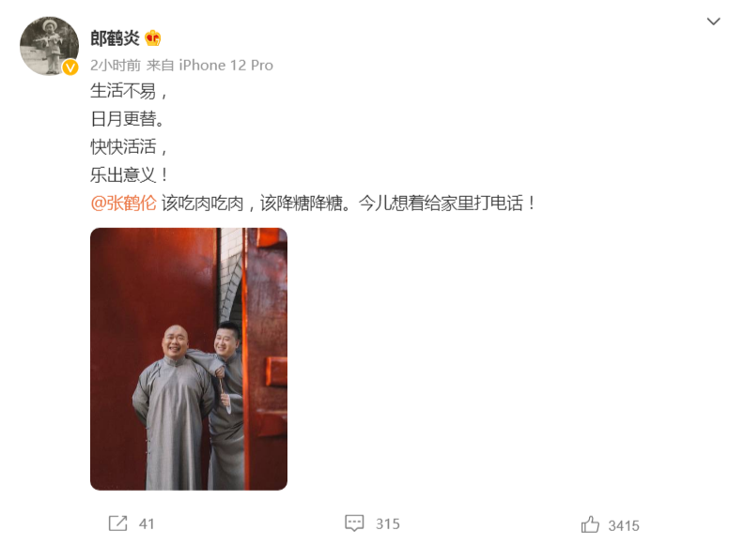744x546 pixels.
Task: Click the sentence 该吃肉吃肉，该降糖降糖
Action: tap(252, 204)
